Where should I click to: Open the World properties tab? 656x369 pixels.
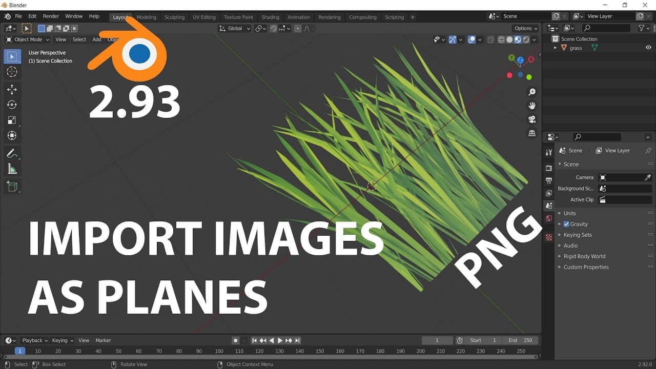(x=549, y=218)
